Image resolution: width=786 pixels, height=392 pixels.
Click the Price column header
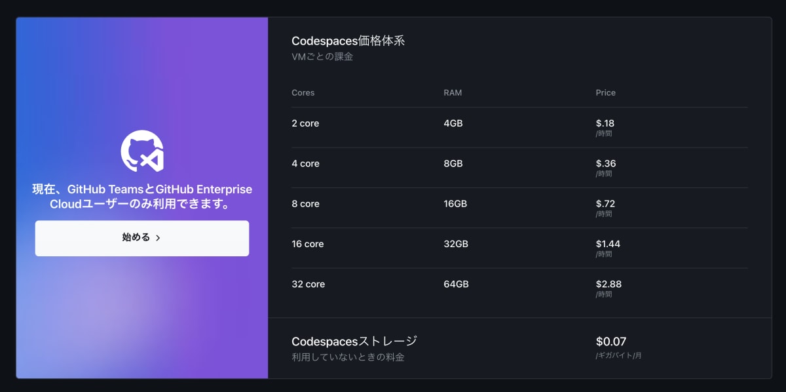[x=606, y=92]
